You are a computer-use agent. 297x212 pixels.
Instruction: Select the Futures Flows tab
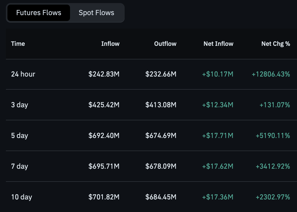(39, 13)
